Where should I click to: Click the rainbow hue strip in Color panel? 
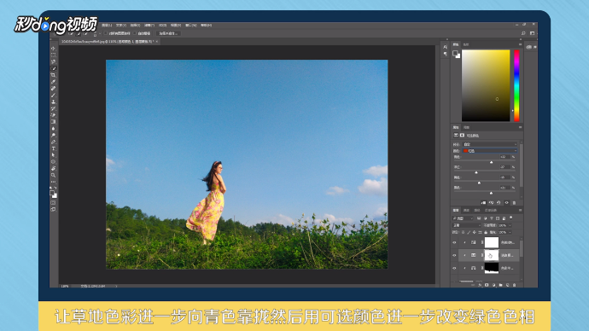click(x=516, y=85)
